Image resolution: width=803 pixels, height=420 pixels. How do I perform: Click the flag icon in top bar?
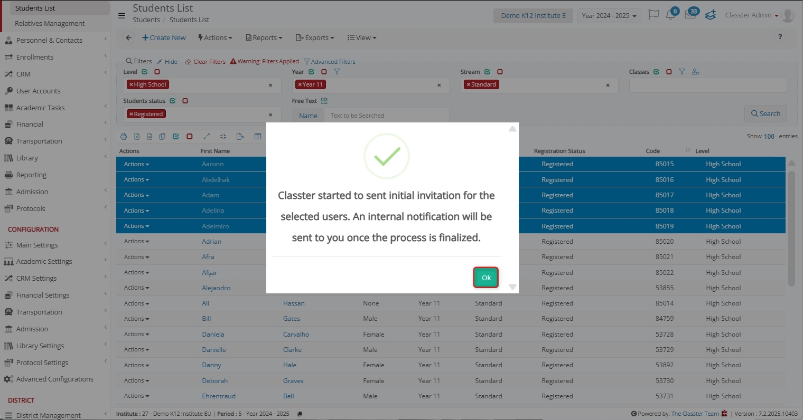click(x=653, y=15)
